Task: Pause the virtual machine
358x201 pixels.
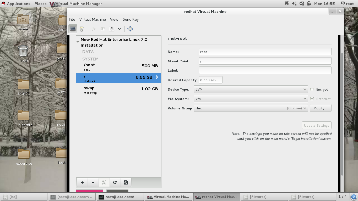Action: point(103,29)
